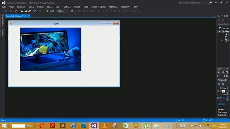The width and height of the screenshot is (230, 129).
Task: Click the Find in Files icon
Action: tap(72, 11)
